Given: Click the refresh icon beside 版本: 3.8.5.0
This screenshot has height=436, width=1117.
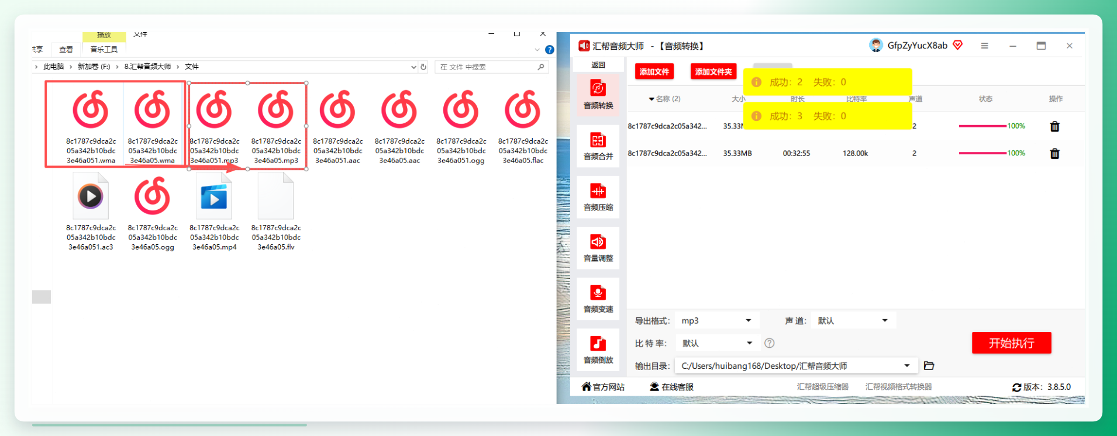Looking at the screenshot, I should point(1016,387).
